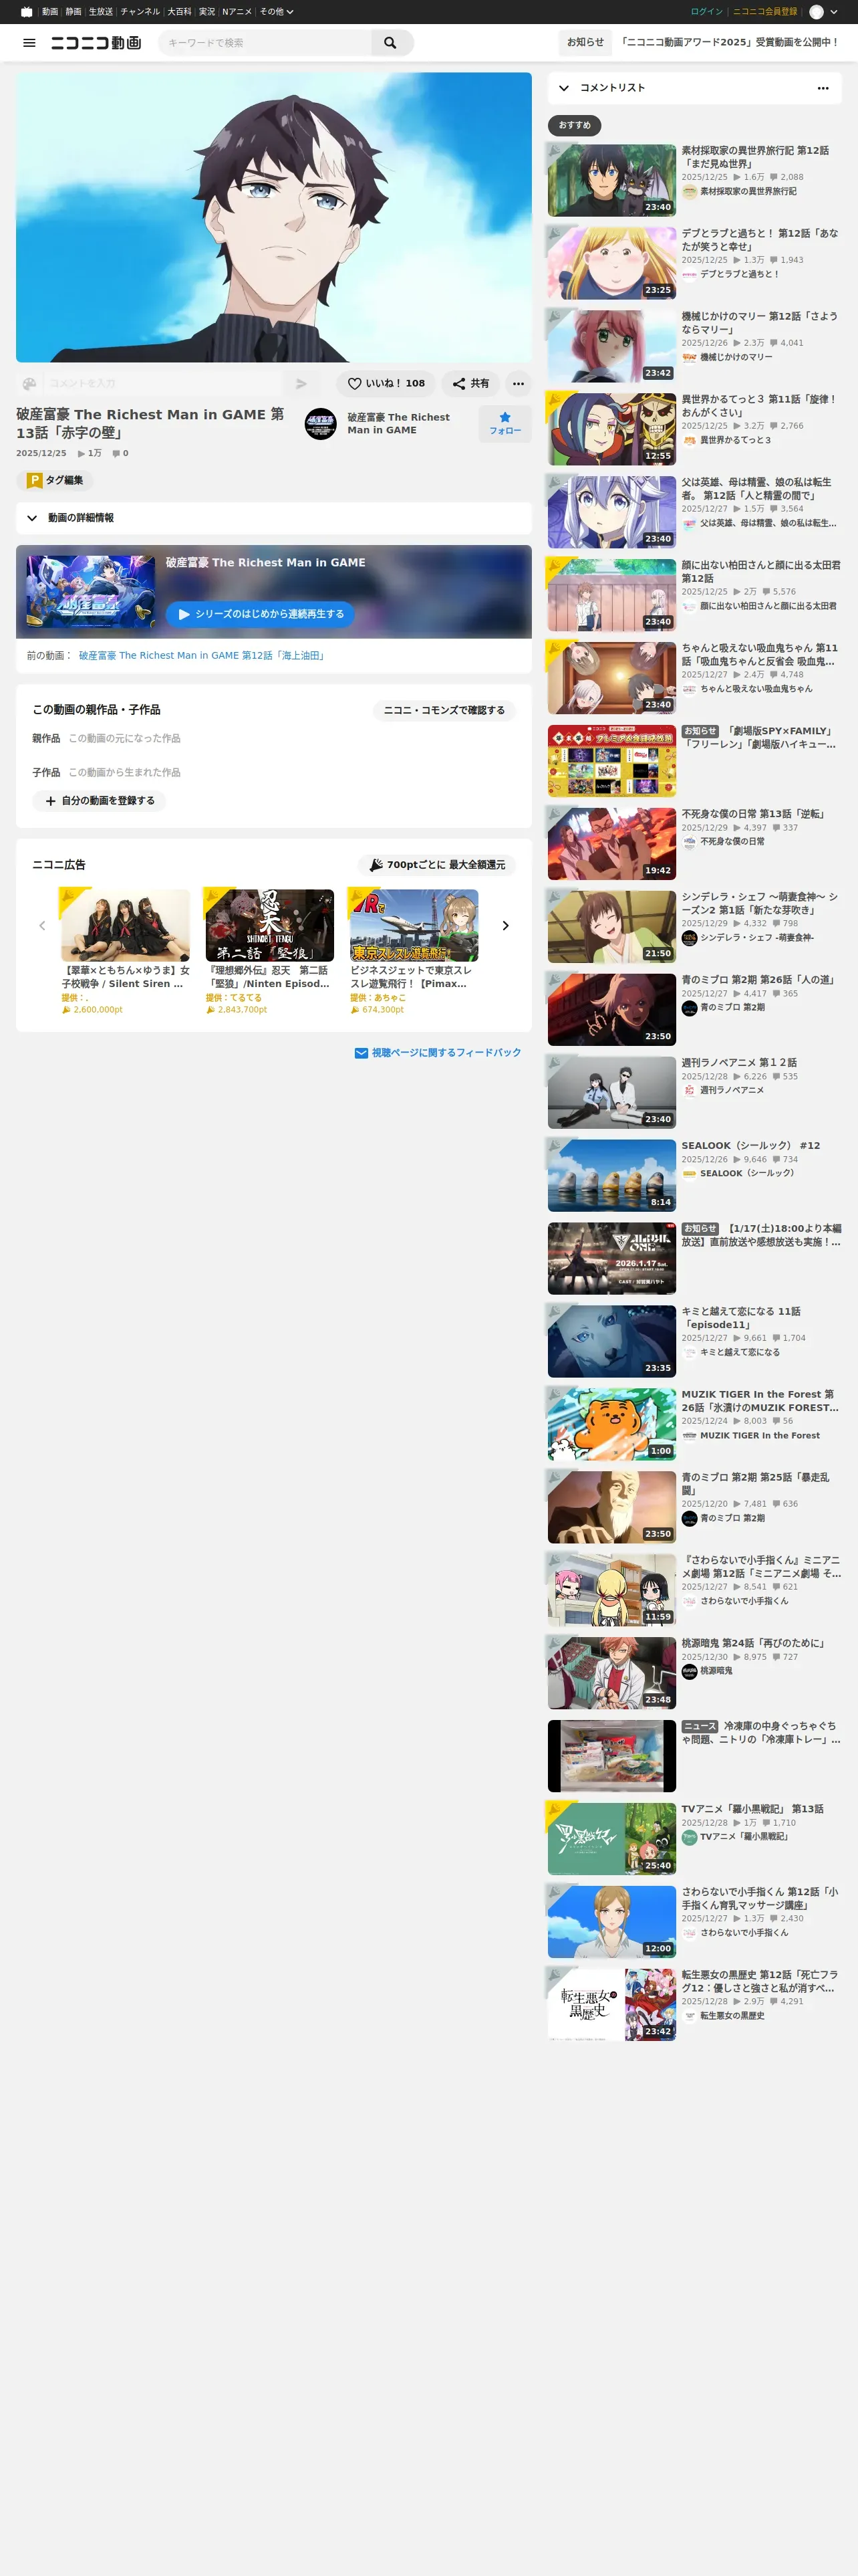Click the ニコニコ会員登録 link

tap(765, 12)
